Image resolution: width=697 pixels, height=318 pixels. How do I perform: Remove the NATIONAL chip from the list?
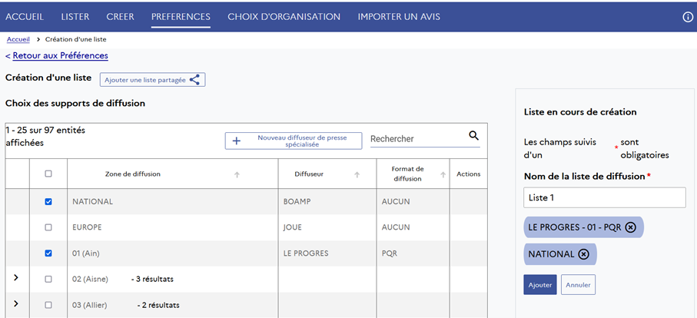pyautogui.click(x=583, y=254)
